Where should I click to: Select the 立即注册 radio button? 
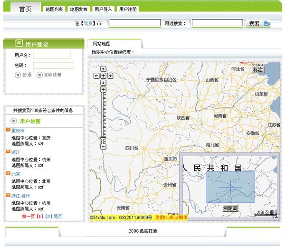point(40,75)
